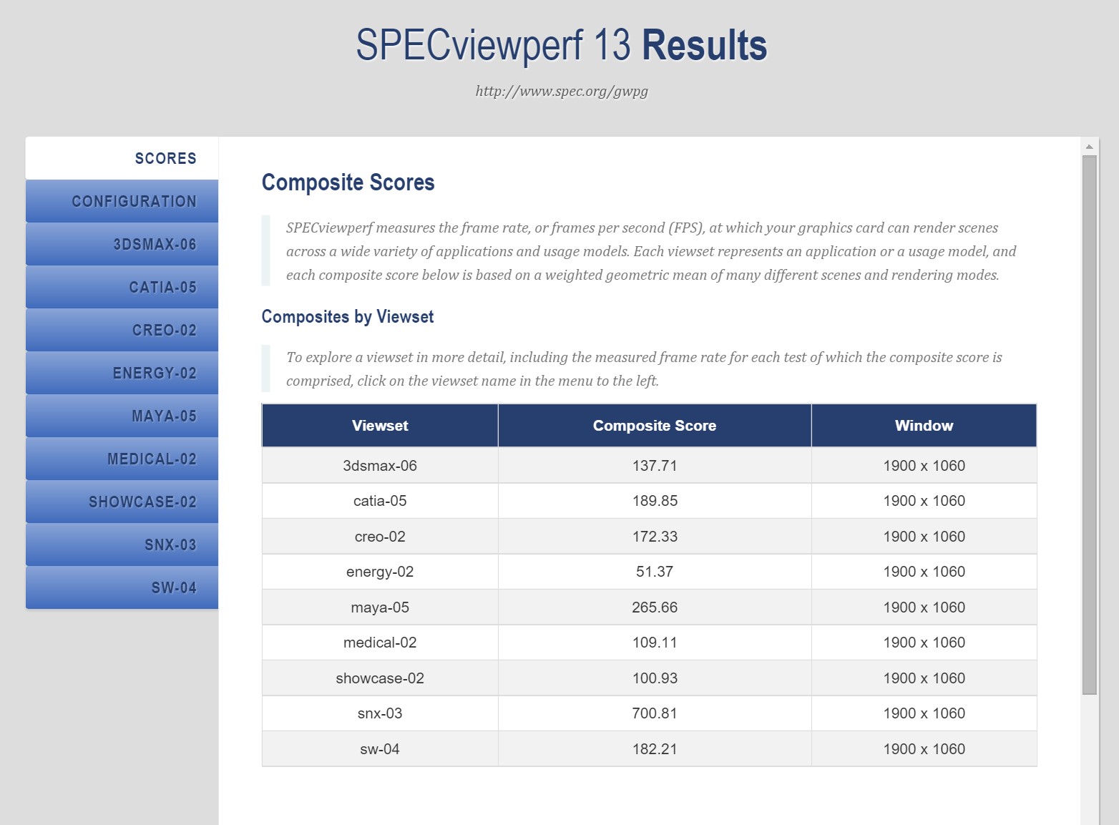The width and height of the screenshot is (1119, 825).
Task: Click the score value 109.11
Action: (x=655, y=643)
